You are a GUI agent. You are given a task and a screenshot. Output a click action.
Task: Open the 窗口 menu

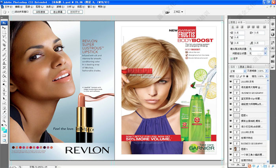pos(91,7)
